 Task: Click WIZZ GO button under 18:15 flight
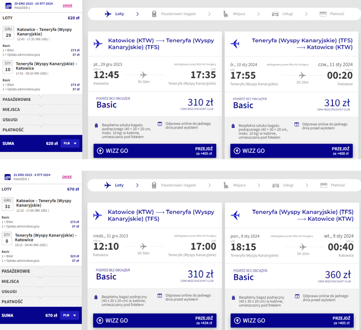[292, 320]
